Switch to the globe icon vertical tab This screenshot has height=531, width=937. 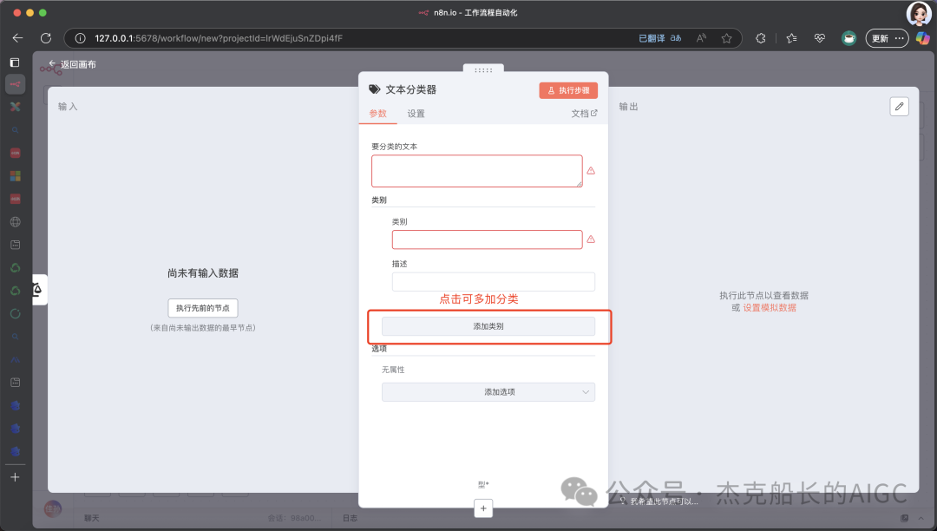click(x=16, y=221)
